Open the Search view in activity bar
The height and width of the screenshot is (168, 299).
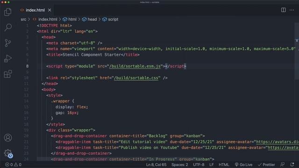pyautogui.click(x=8, y=28)
